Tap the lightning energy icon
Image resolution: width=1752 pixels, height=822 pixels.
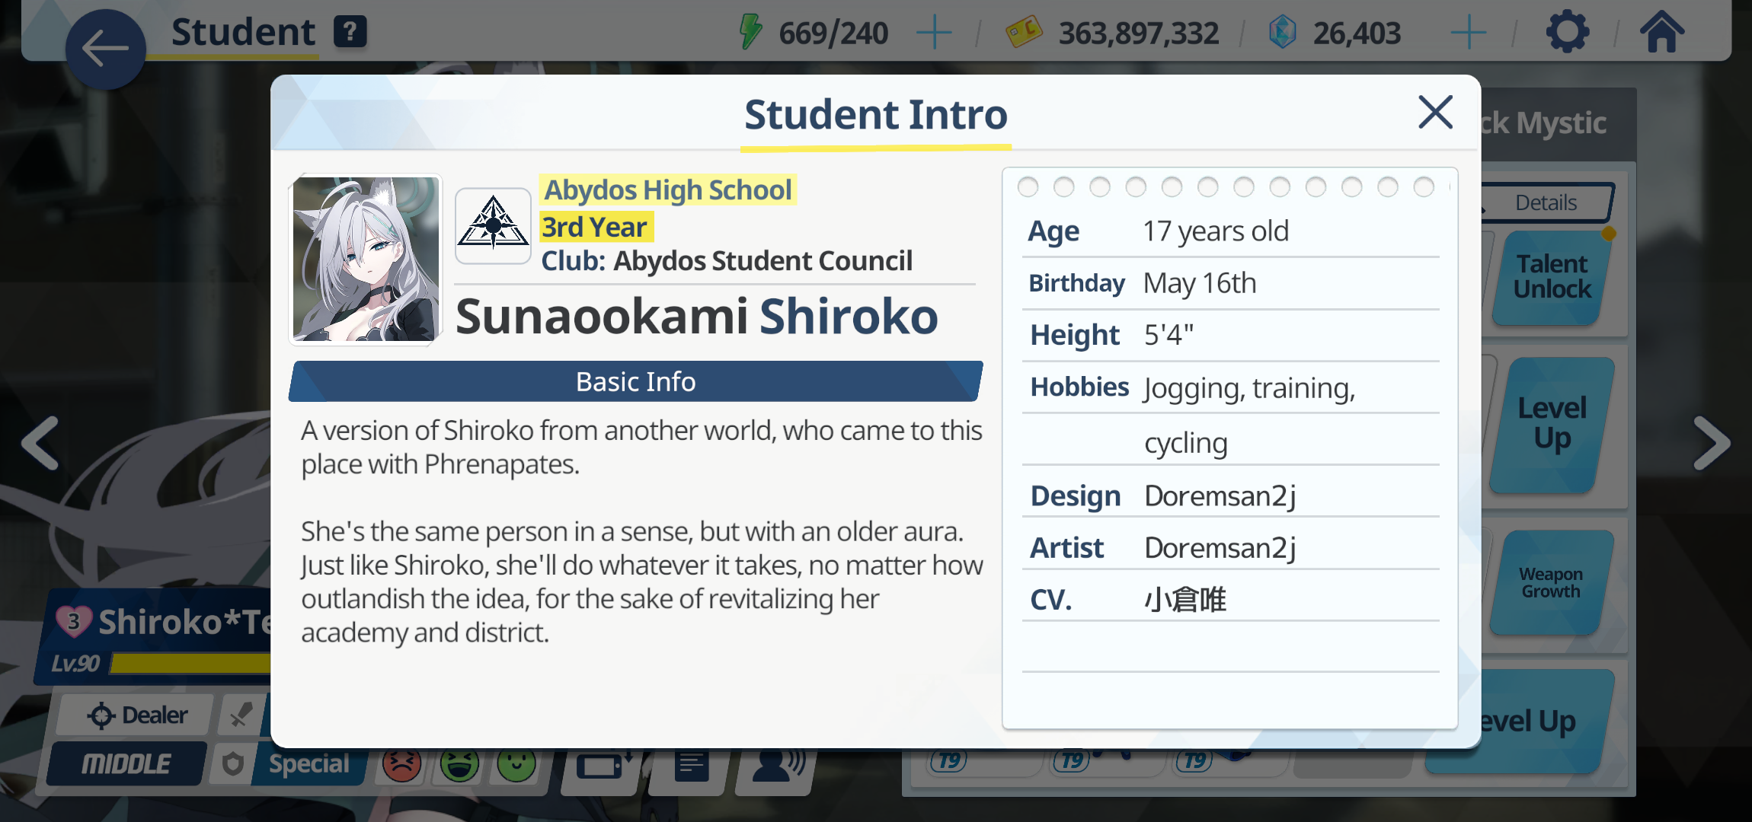pos(750,32)
